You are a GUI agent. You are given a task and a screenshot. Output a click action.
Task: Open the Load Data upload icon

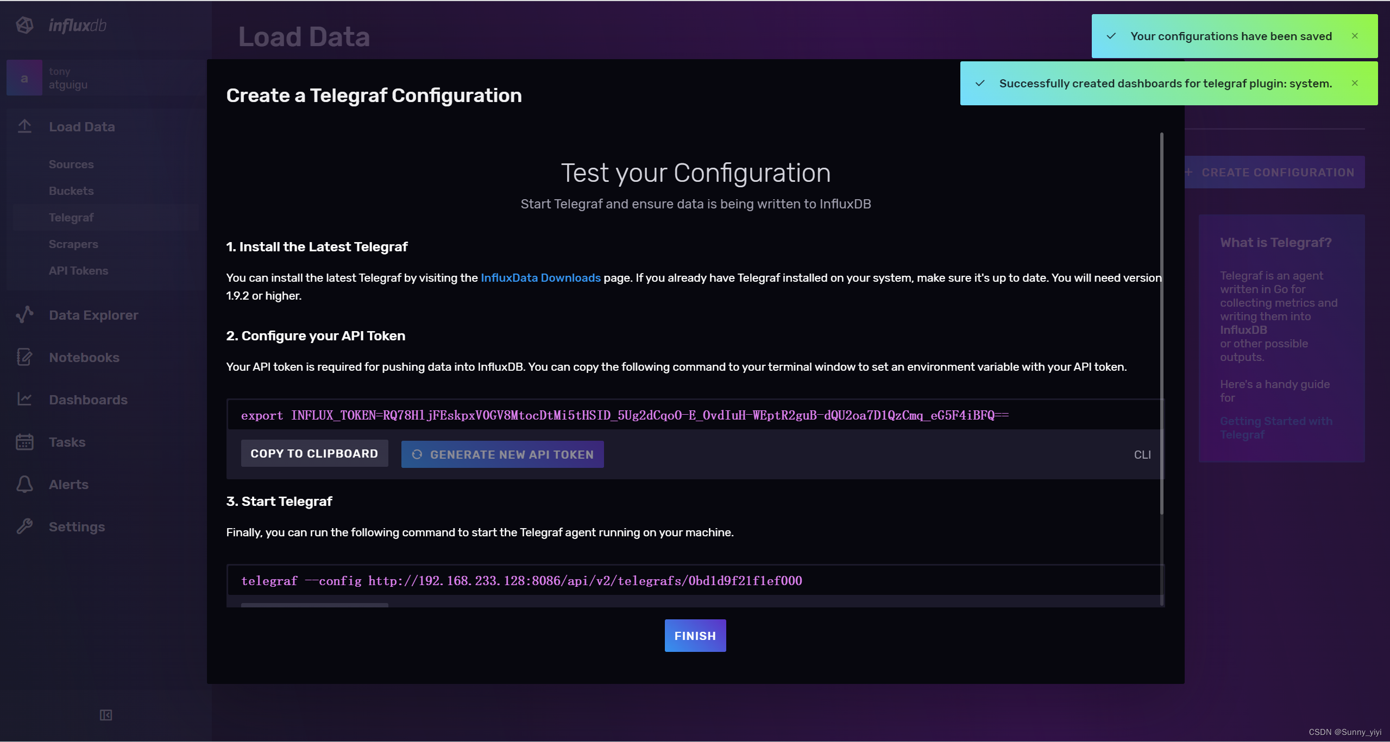click(x=24, y=126)
